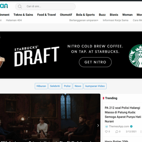Open the Food & Travel section
Screen dimensions: 142x142
pyautogui.click(x=47, y=15)
